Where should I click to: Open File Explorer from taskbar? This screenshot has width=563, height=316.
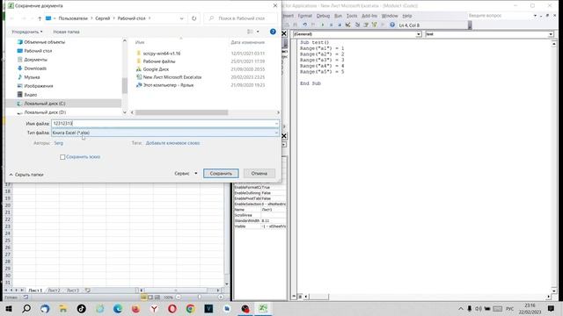click(x=62, y=308)
